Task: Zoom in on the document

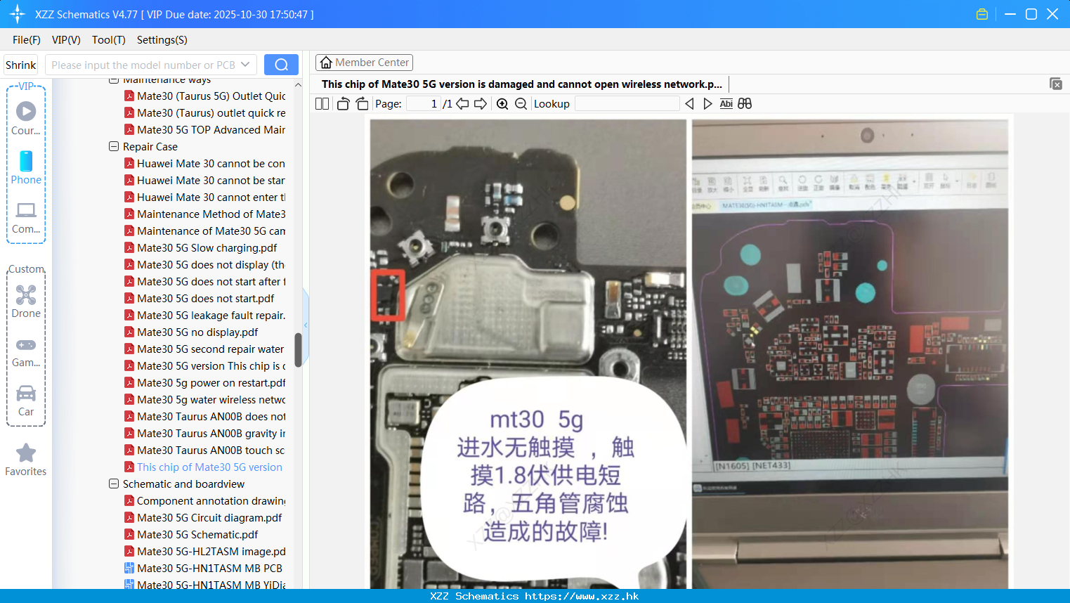Action: pyautogui.click(x=502, y=104)
